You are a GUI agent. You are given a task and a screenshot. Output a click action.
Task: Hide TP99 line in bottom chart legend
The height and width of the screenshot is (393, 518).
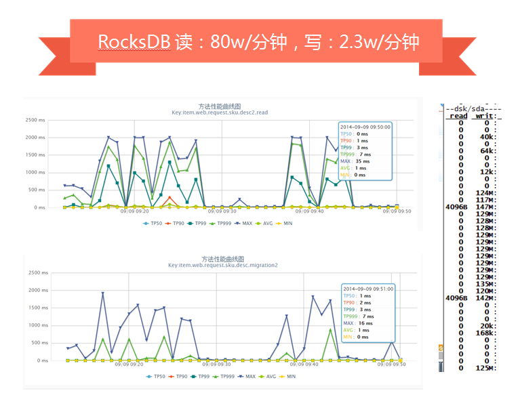pos(200,377)
